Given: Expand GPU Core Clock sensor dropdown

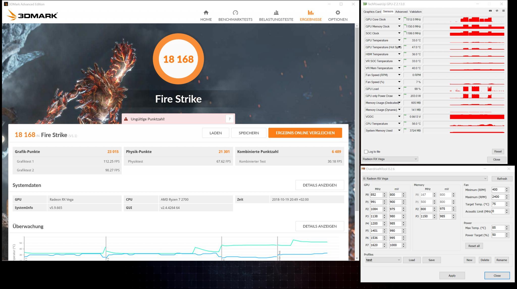Looking at the screenshot, I should click(399, 19).
